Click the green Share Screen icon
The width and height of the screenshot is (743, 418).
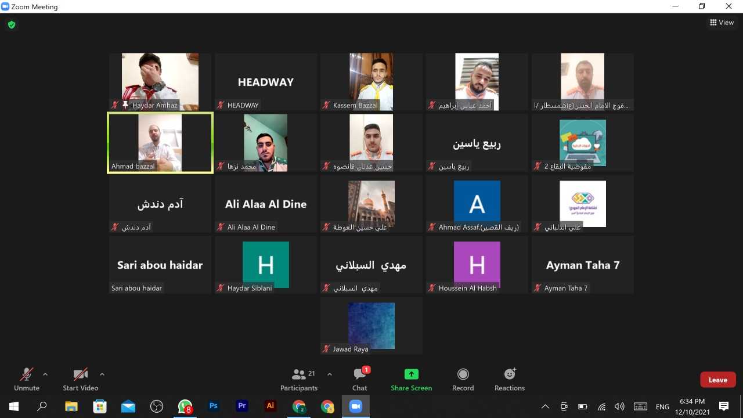tap(411, 374)
